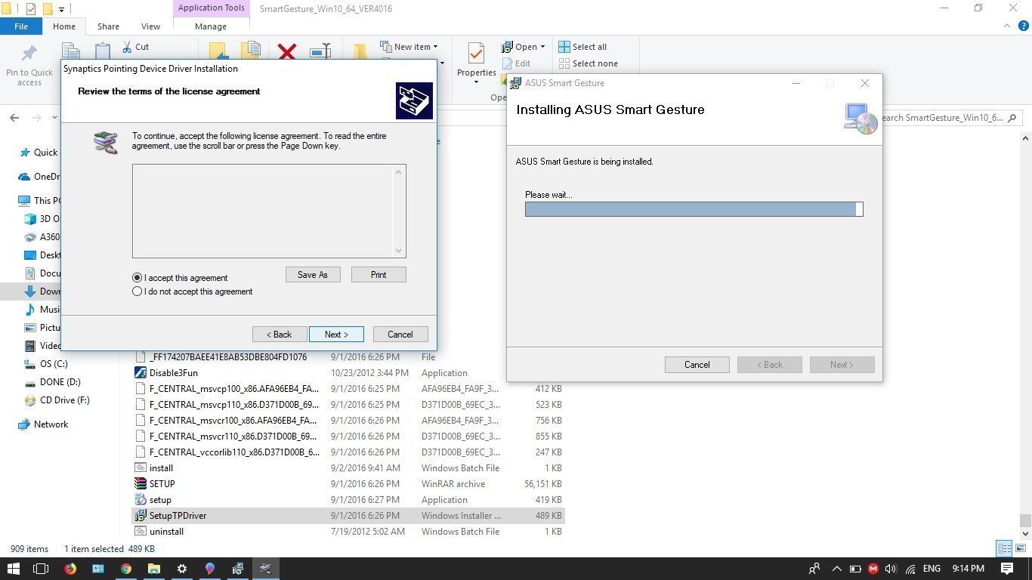Click the license text box down scroll arrow
1032x580 pixels.
[399, 251]
